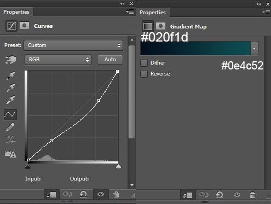Image resolution: width=271 pixels, height=204 pixels.
Task: Collapse the Gradient Map panel with double arrows
Action: click(259, 4)
